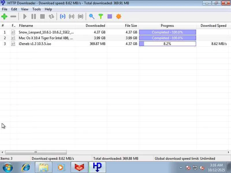The height and width of the screenshot is (173, 231).
Task: Click the HTTP Downloader taskbar button
Action: pos(97,168)
